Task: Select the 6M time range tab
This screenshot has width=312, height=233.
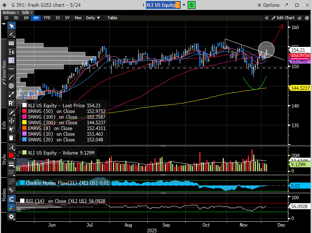Action: coord(36,18)
